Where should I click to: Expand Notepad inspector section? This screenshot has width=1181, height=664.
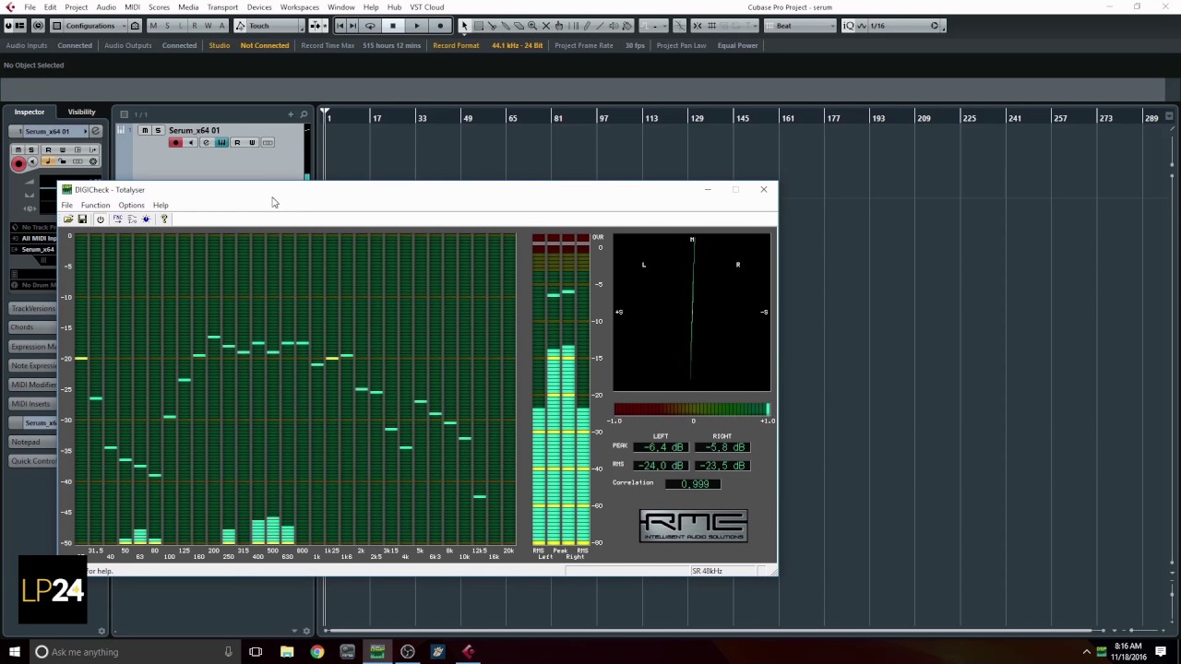(33, 442)
